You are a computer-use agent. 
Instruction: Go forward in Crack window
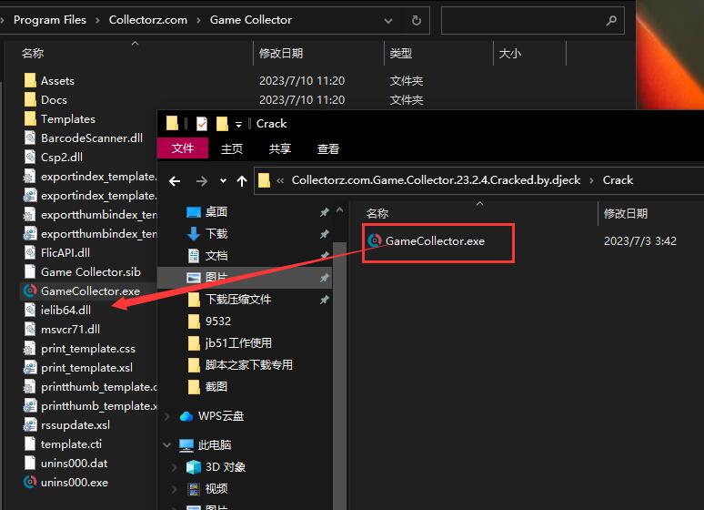click(202, 181)
